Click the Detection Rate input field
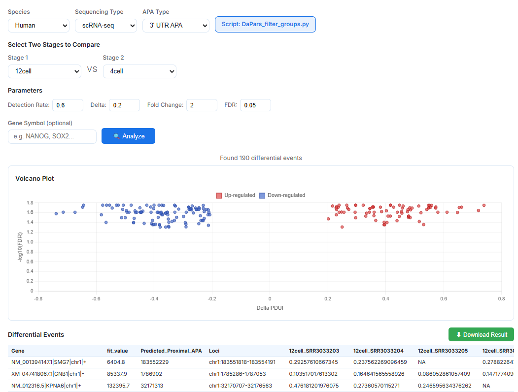Image resolution: width=518 pixels, height=392 pixels. 68,105
